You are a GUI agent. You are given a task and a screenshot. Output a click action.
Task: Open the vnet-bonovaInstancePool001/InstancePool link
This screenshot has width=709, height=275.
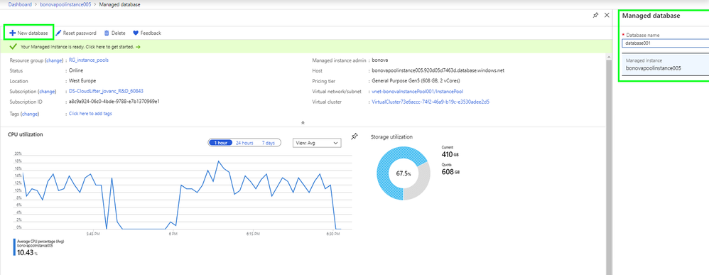[x=417, y=92]
